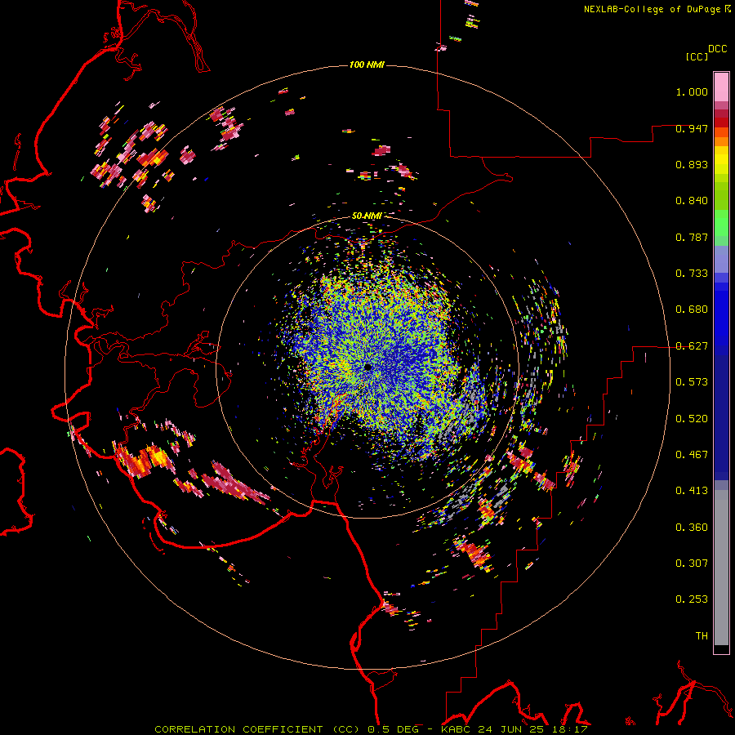Click the DCC label above the color bar
The image size is (735, 735).
coord(717,49)
